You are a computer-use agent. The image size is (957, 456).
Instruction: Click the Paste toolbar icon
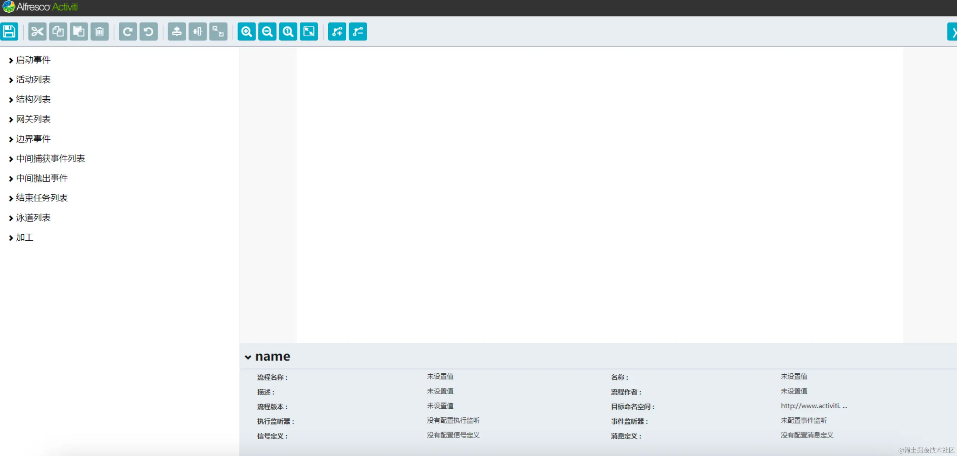tap(79, 31)
